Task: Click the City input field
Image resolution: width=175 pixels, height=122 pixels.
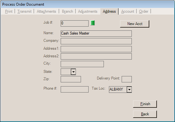Action: [82, 64]
